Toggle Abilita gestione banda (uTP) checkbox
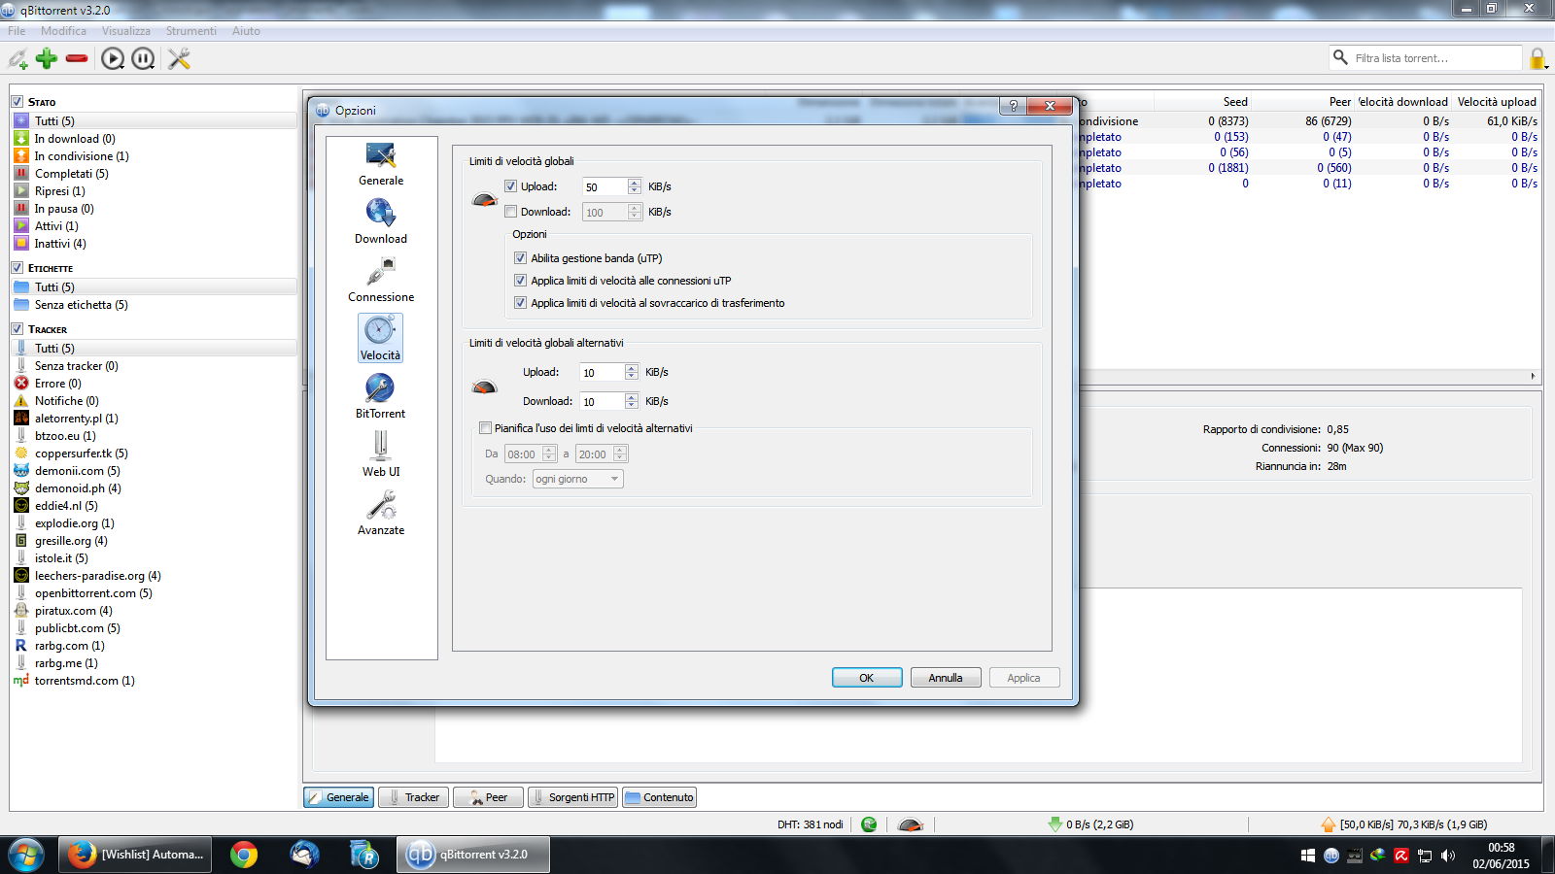Image resolution: width=1555 pixels, height=874 pixels. 521,258
